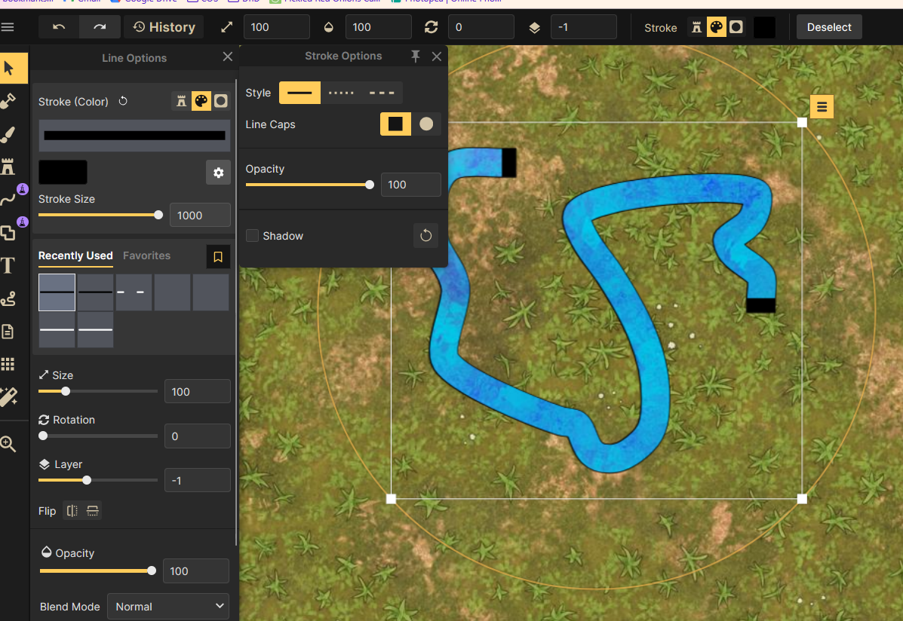Switch to Recently Used tab
903x621 pixels.
pyautogui.click(x=75, y=255)
